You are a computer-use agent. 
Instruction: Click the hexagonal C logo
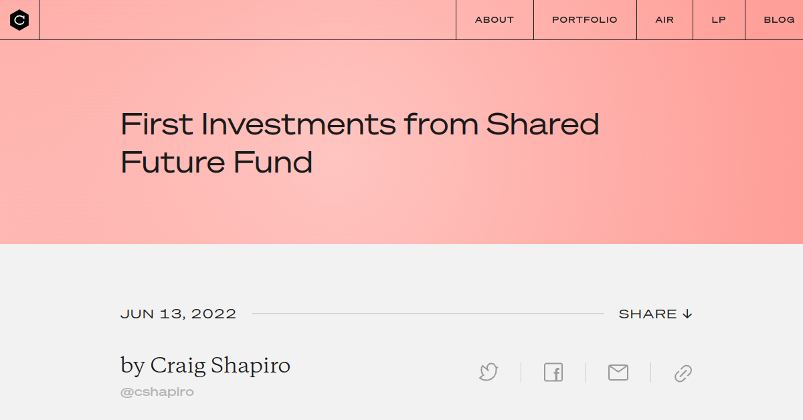(19, 19)
